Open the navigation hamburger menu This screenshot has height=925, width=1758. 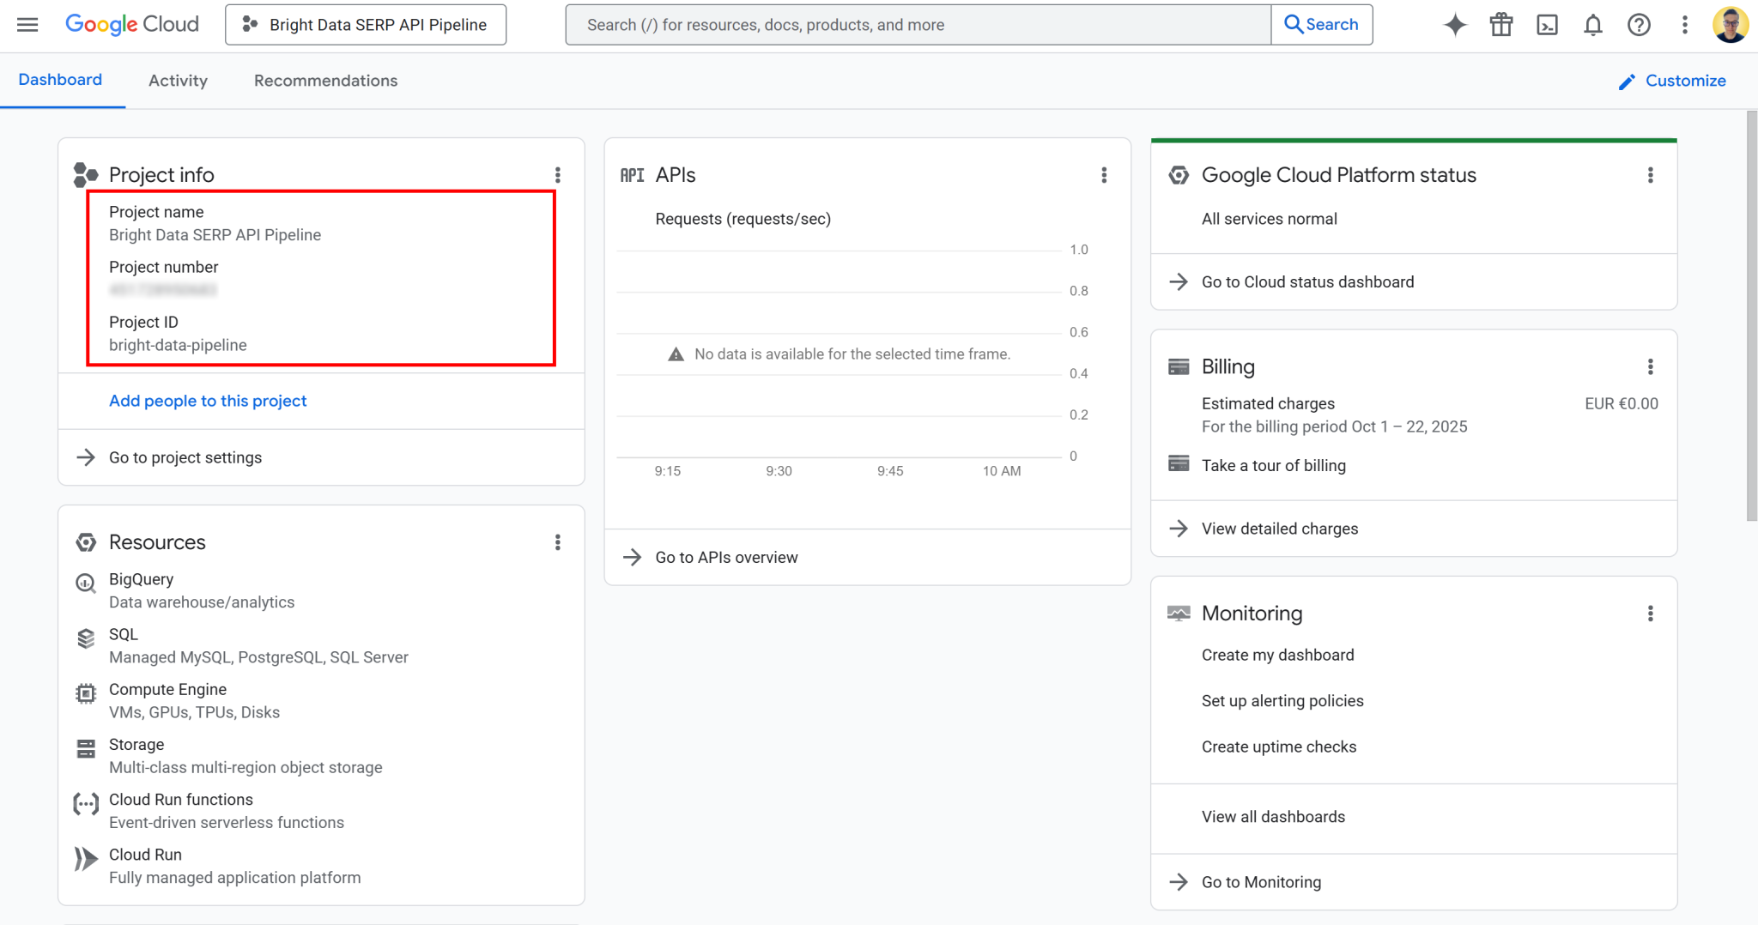(x=27, y=24)
